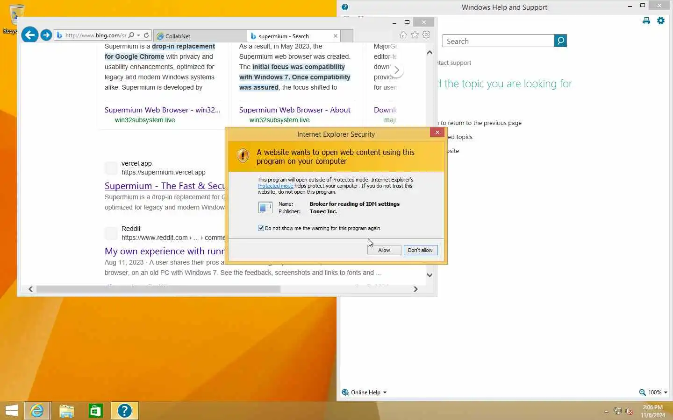
Task: Open the Online Help dropdown menu
Action: point(365,392)
